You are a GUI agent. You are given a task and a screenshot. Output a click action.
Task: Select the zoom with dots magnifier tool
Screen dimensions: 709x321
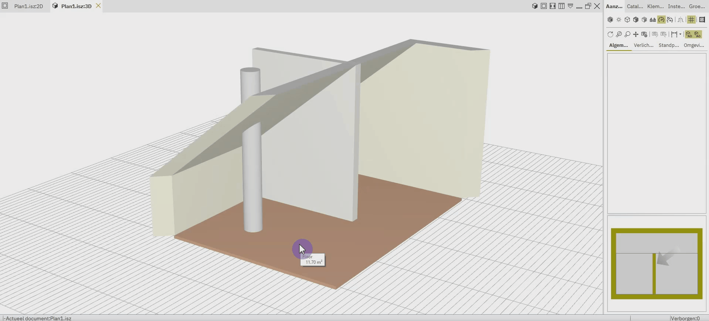pos(619,34)
